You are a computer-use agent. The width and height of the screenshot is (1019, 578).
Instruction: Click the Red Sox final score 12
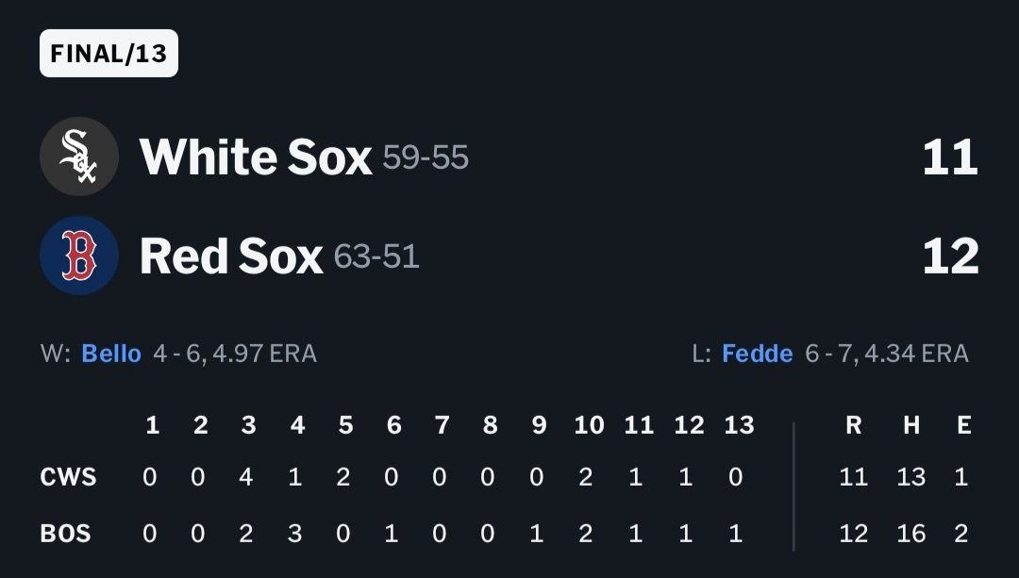950,256
